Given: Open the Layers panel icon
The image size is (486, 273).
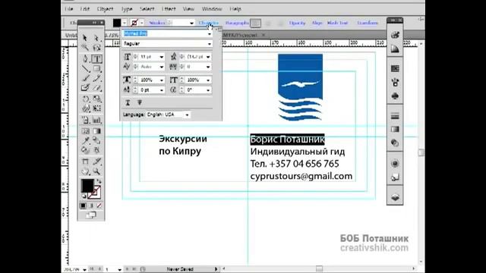Looking at the screenshot, I should click(395, 197).
